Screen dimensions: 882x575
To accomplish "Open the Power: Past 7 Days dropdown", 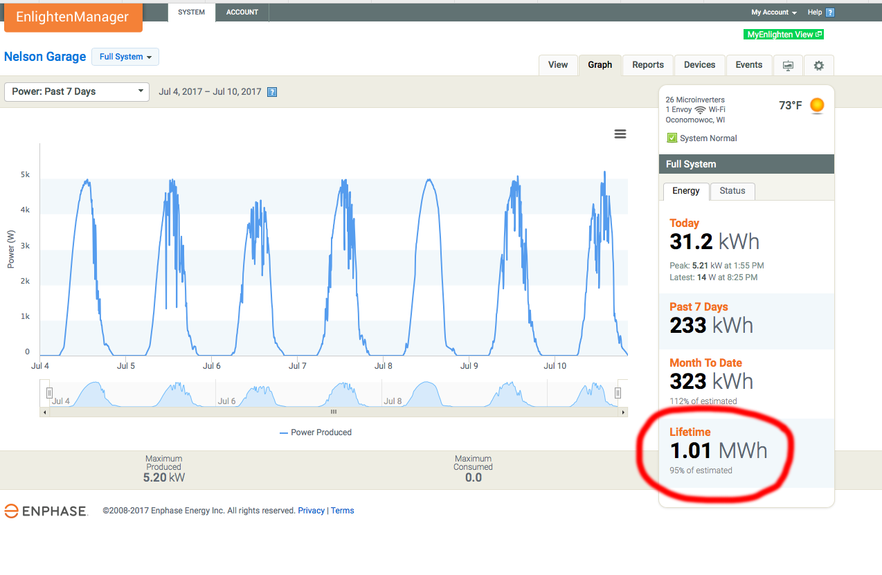I will pyautogui.click(x=77, y=91).
